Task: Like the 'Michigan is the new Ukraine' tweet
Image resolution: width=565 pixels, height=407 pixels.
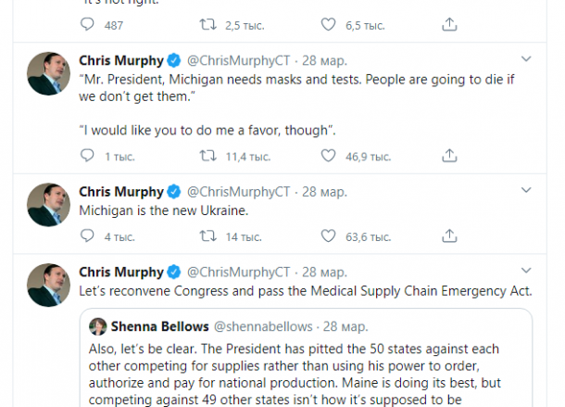Action: coord(328,237)
